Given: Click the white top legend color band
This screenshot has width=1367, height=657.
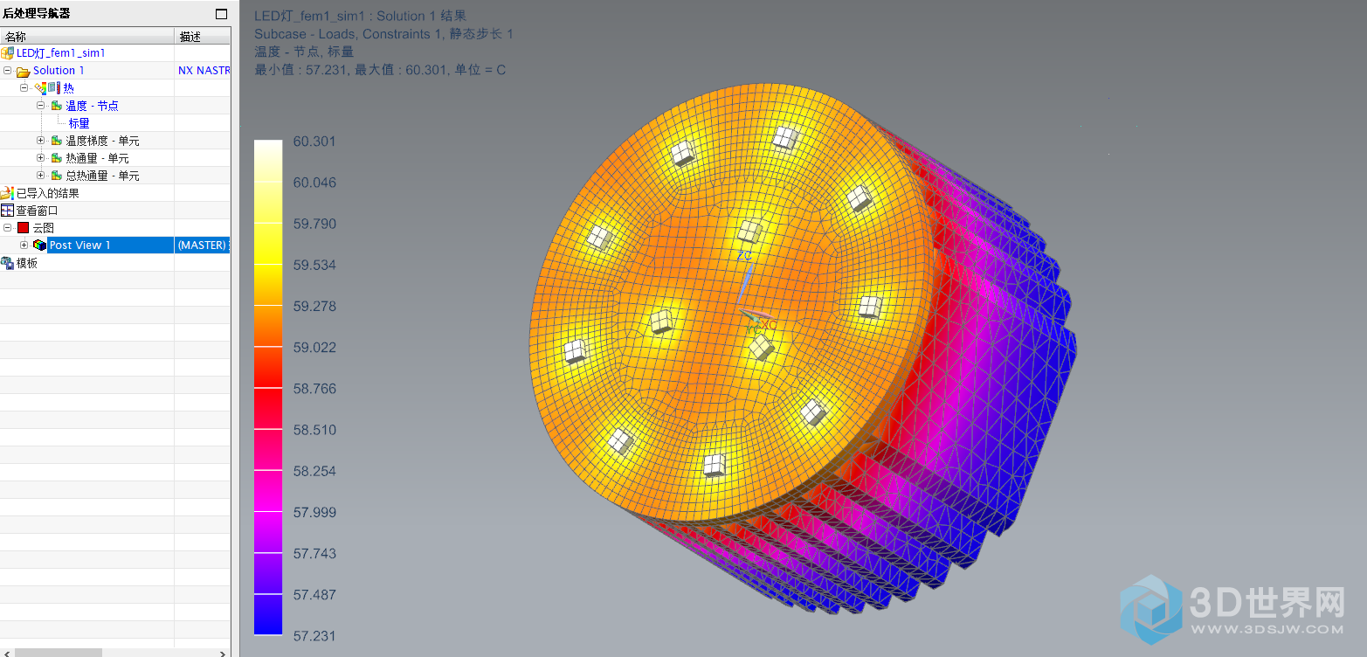Looking at the screenshot, I should pyautogui.click(x=268, y=161).
